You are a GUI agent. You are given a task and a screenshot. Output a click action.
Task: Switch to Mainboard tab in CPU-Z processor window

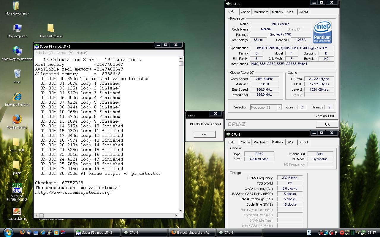(x=261, y=12)
